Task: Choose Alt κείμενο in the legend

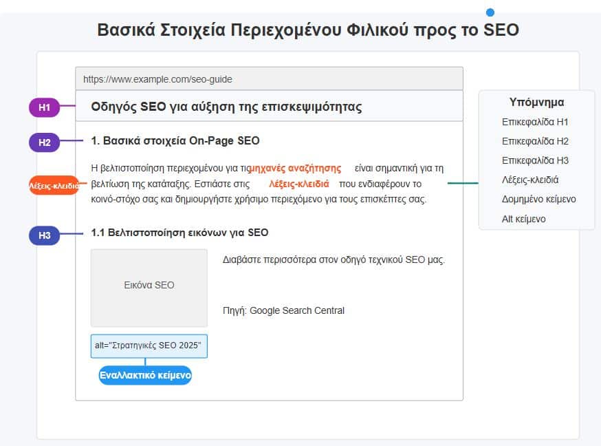Action: (x=524, y=219)
